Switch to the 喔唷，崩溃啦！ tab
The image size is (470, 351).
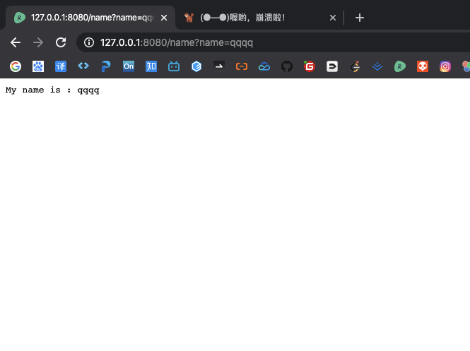click(260, 18)
